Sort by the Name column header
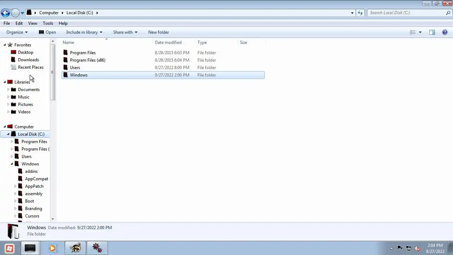The image size is (453, 255). click(x=107, y=42)
